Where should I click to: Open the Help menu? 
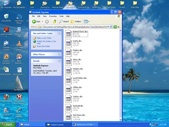click(x=68, y=16)
